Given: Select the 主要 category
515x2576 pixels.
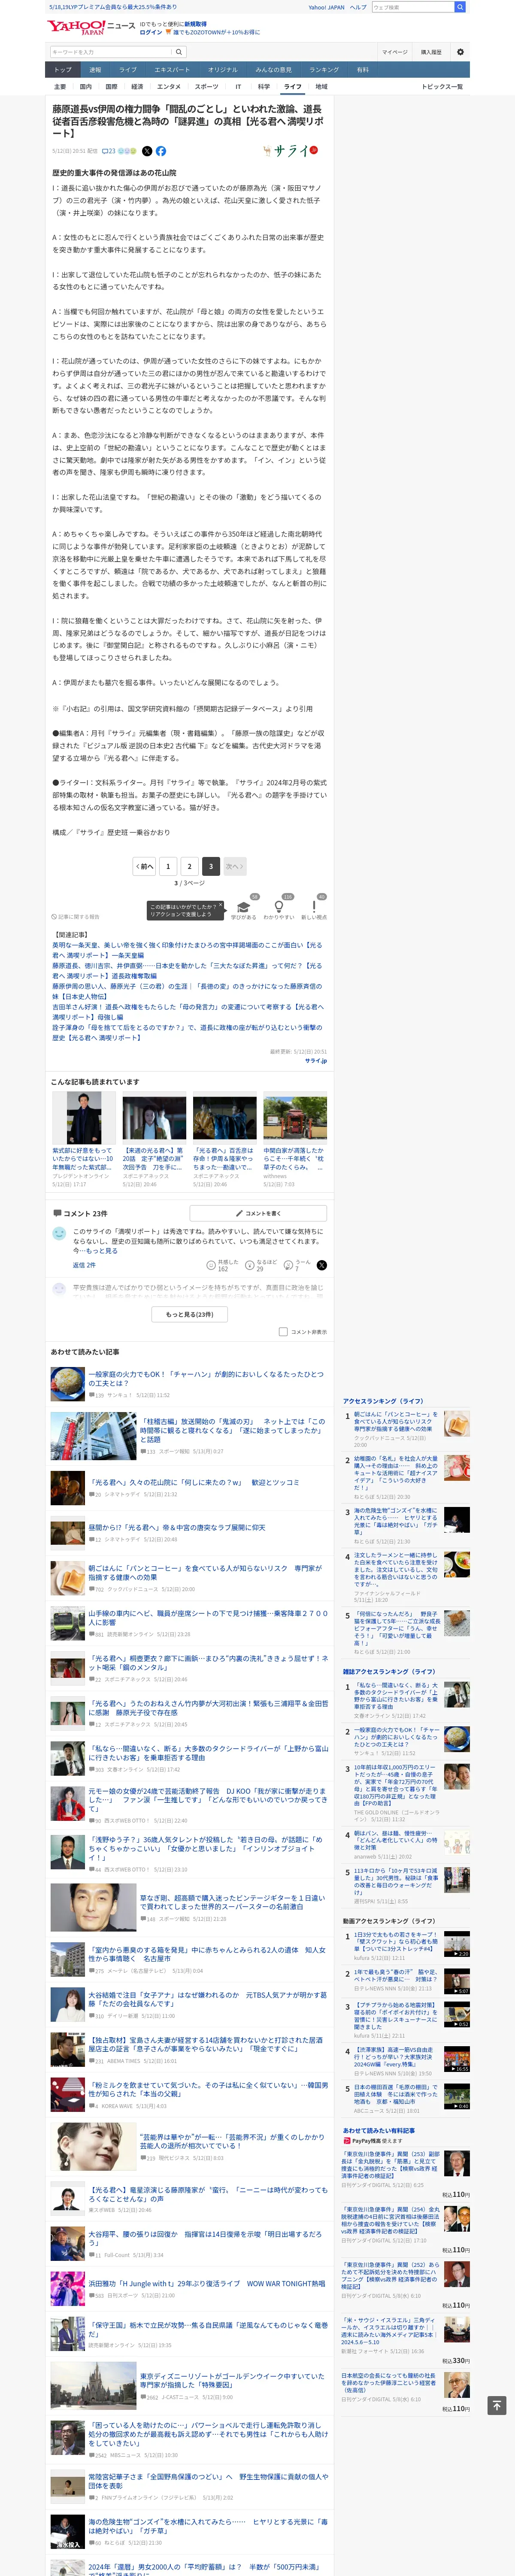Looking at the screenshot, I should [x=60, y=87].
